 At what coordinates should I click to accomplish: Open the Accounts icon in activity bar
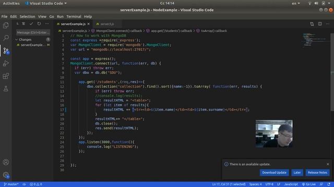click(6, 162)
